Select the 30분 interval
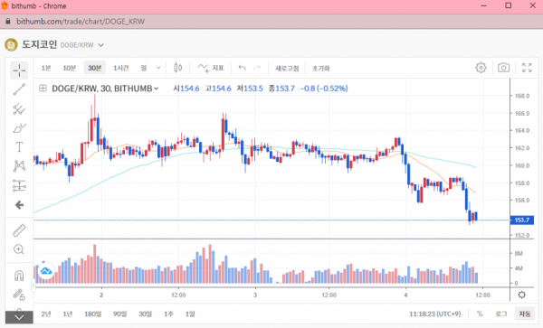543x328 pixels. [94, 68]
